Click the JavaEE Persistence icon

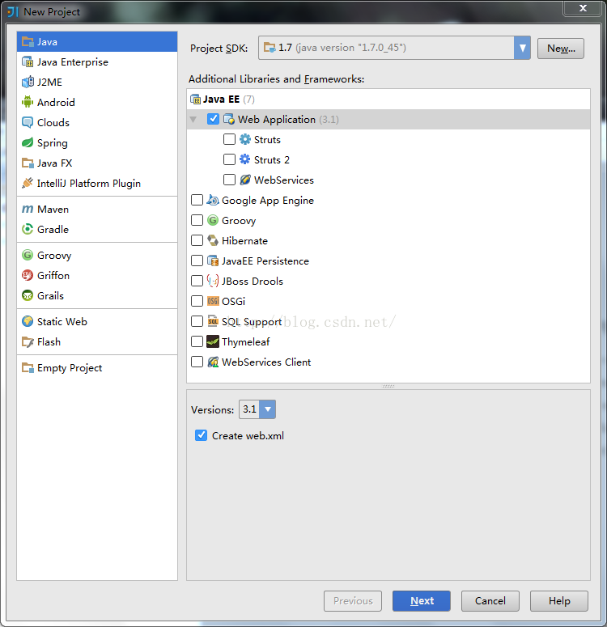[213, 261]
